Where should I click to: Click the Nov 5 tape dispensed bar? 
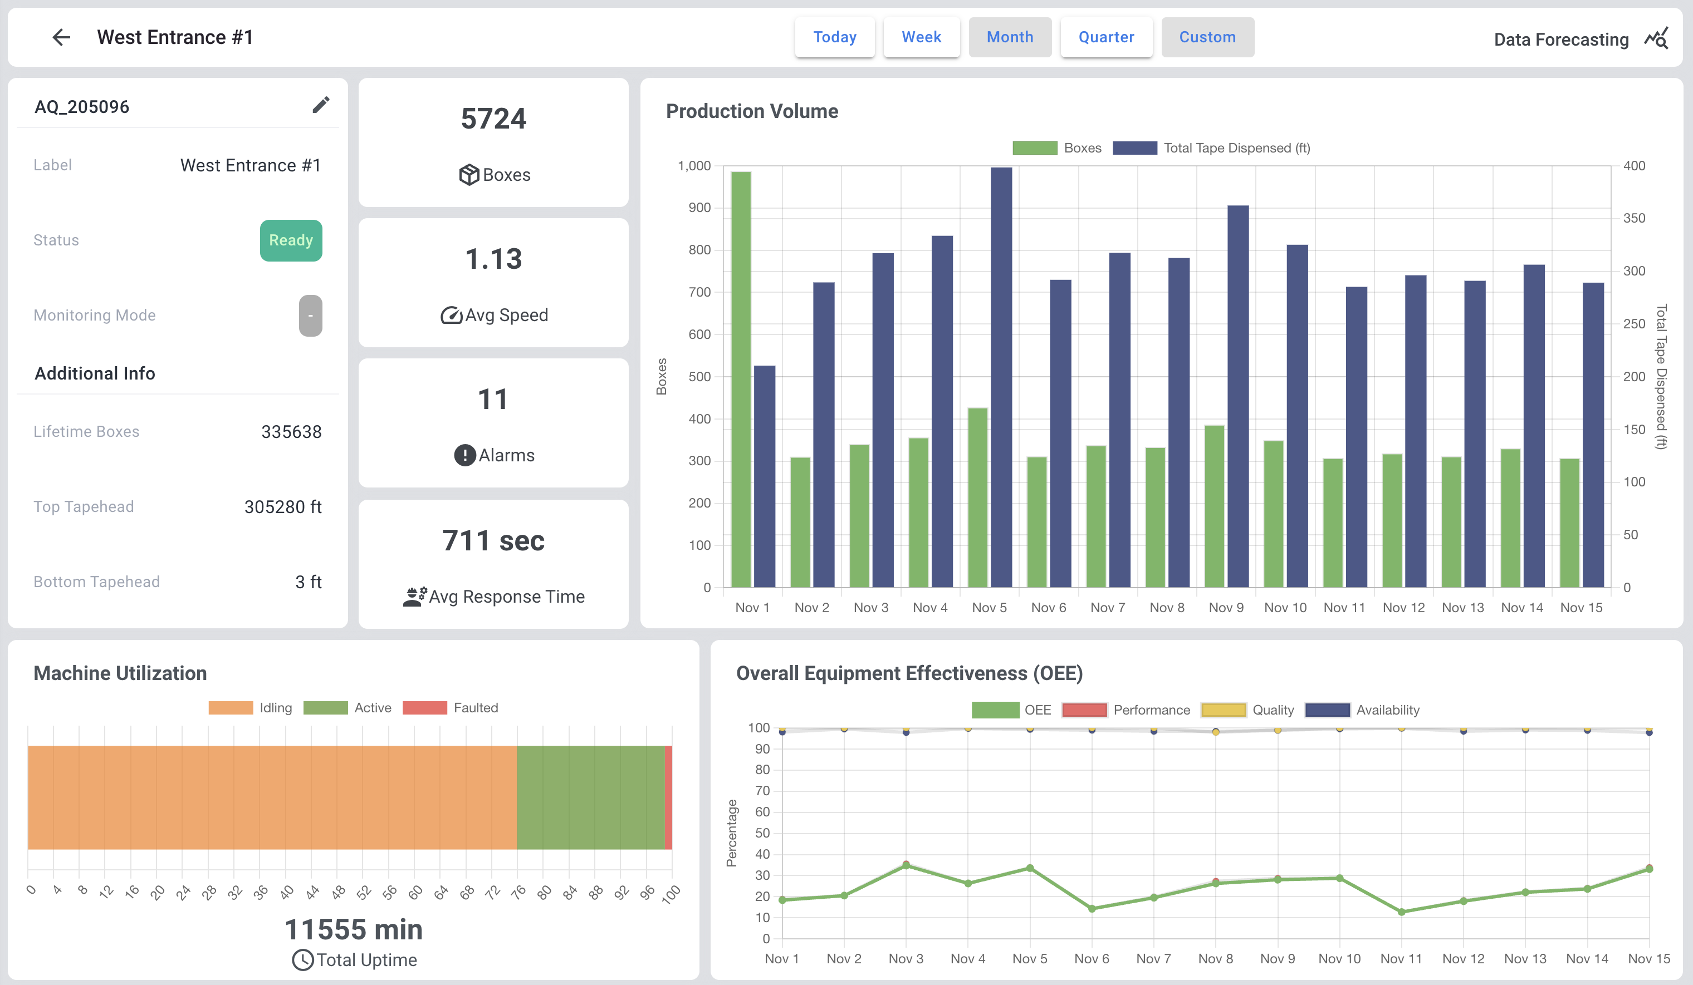pyautogui.click(x=1001, y=376)
